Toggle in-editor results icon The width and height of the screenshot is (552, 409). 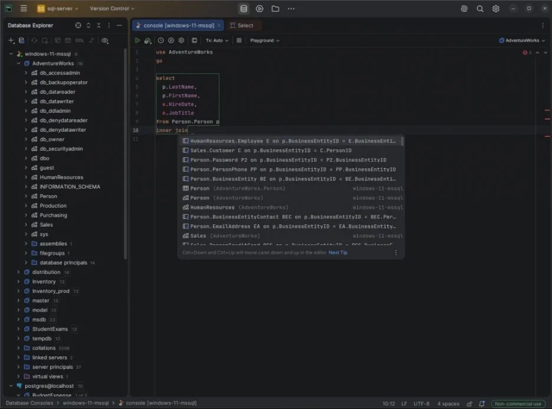194,41
